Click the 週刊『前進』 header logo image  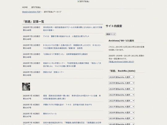[83, 1]
